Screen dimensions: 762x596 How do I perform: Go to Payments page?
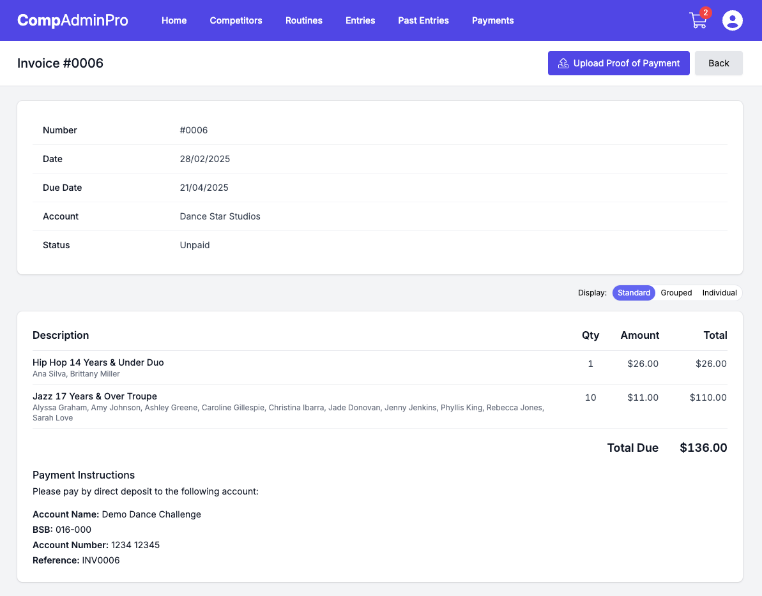tap(492, 20)
